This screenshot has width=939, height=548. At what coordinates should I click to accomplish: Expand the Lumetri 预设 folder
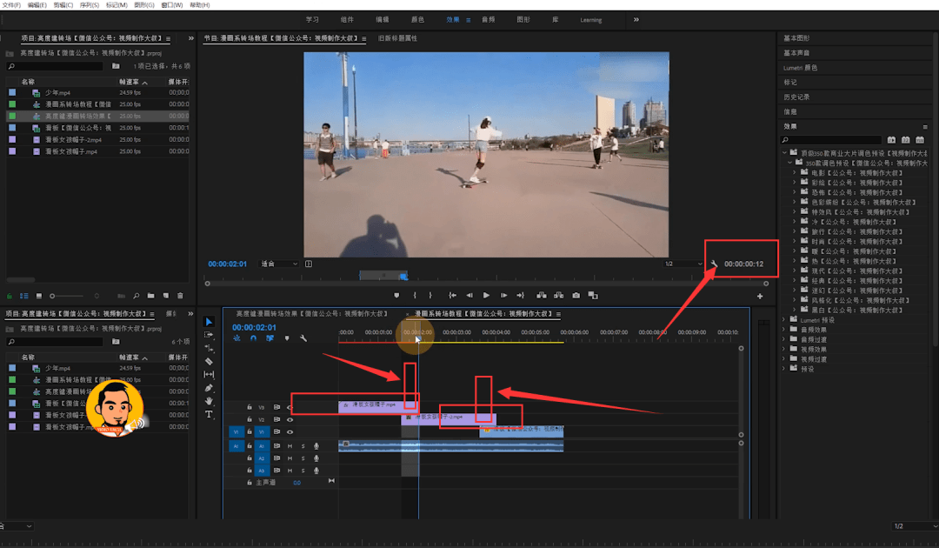783,320
